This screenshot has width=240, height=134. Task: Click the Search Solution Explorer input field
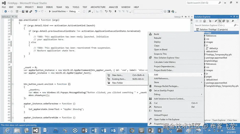[214, 25]
